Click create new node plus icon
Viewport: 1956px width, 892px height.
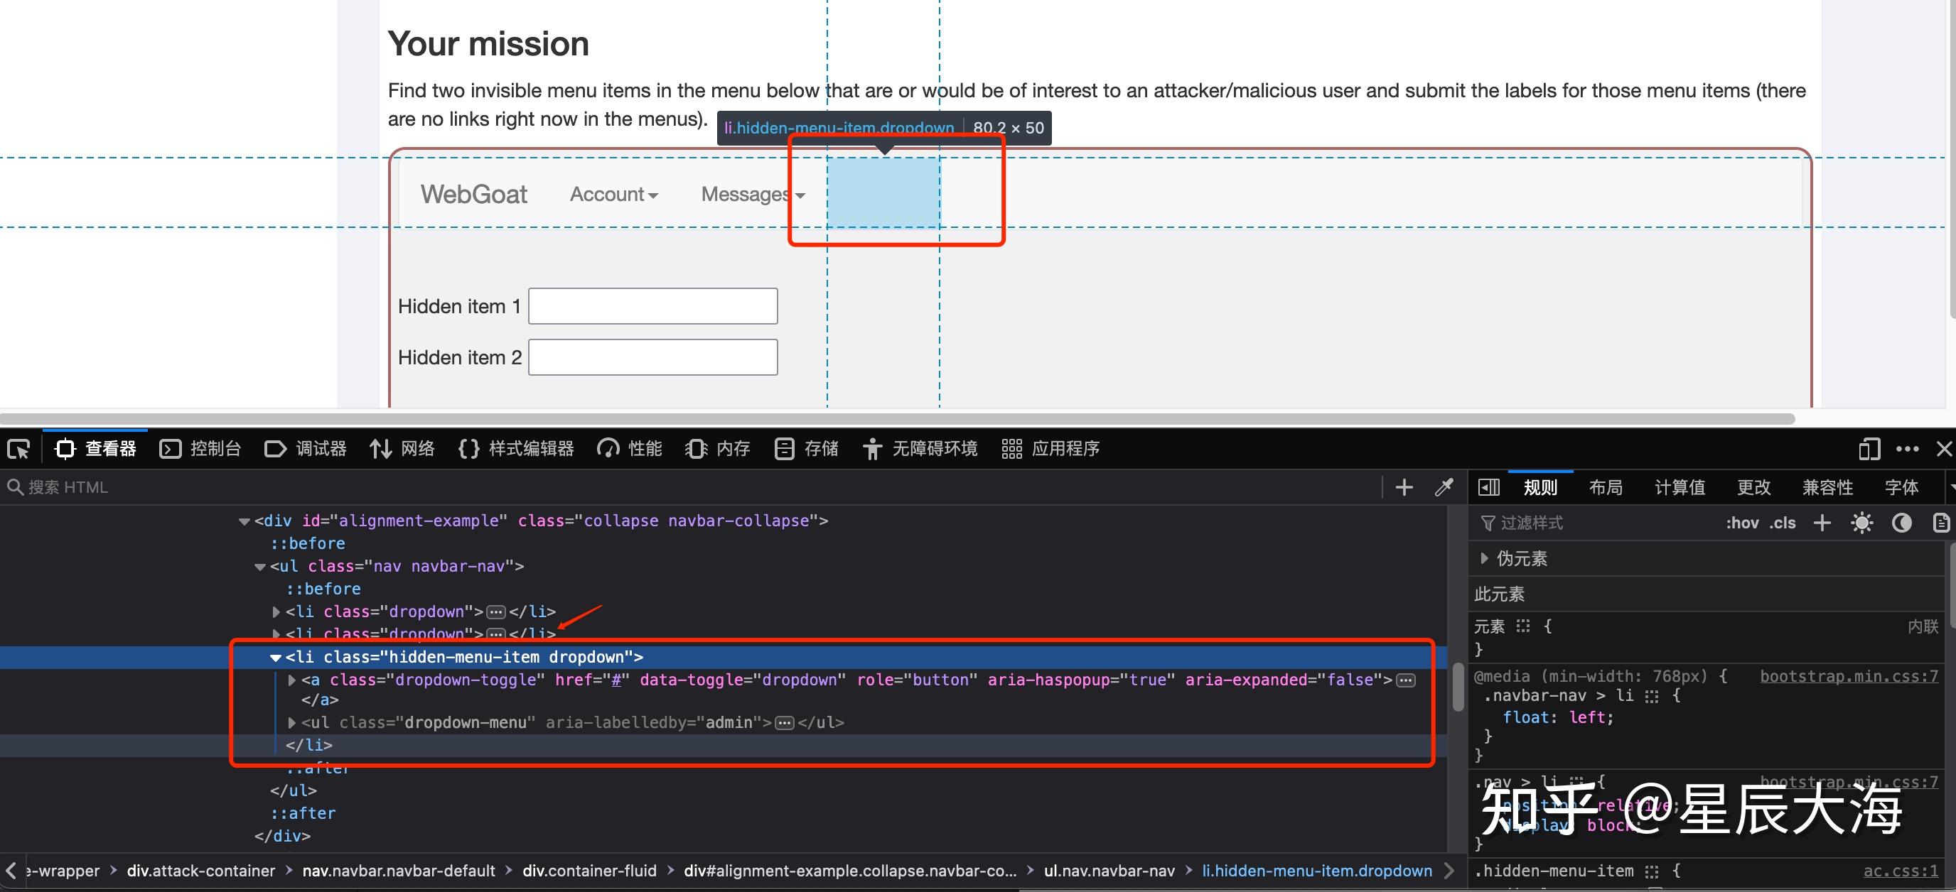coord(1404,487)
